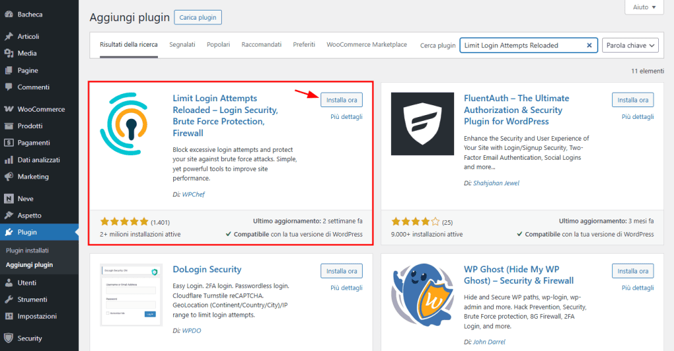Click the DoLogin Security screenshot thumbnail
This screenshot has width=674, height=351.
[131, 294]
